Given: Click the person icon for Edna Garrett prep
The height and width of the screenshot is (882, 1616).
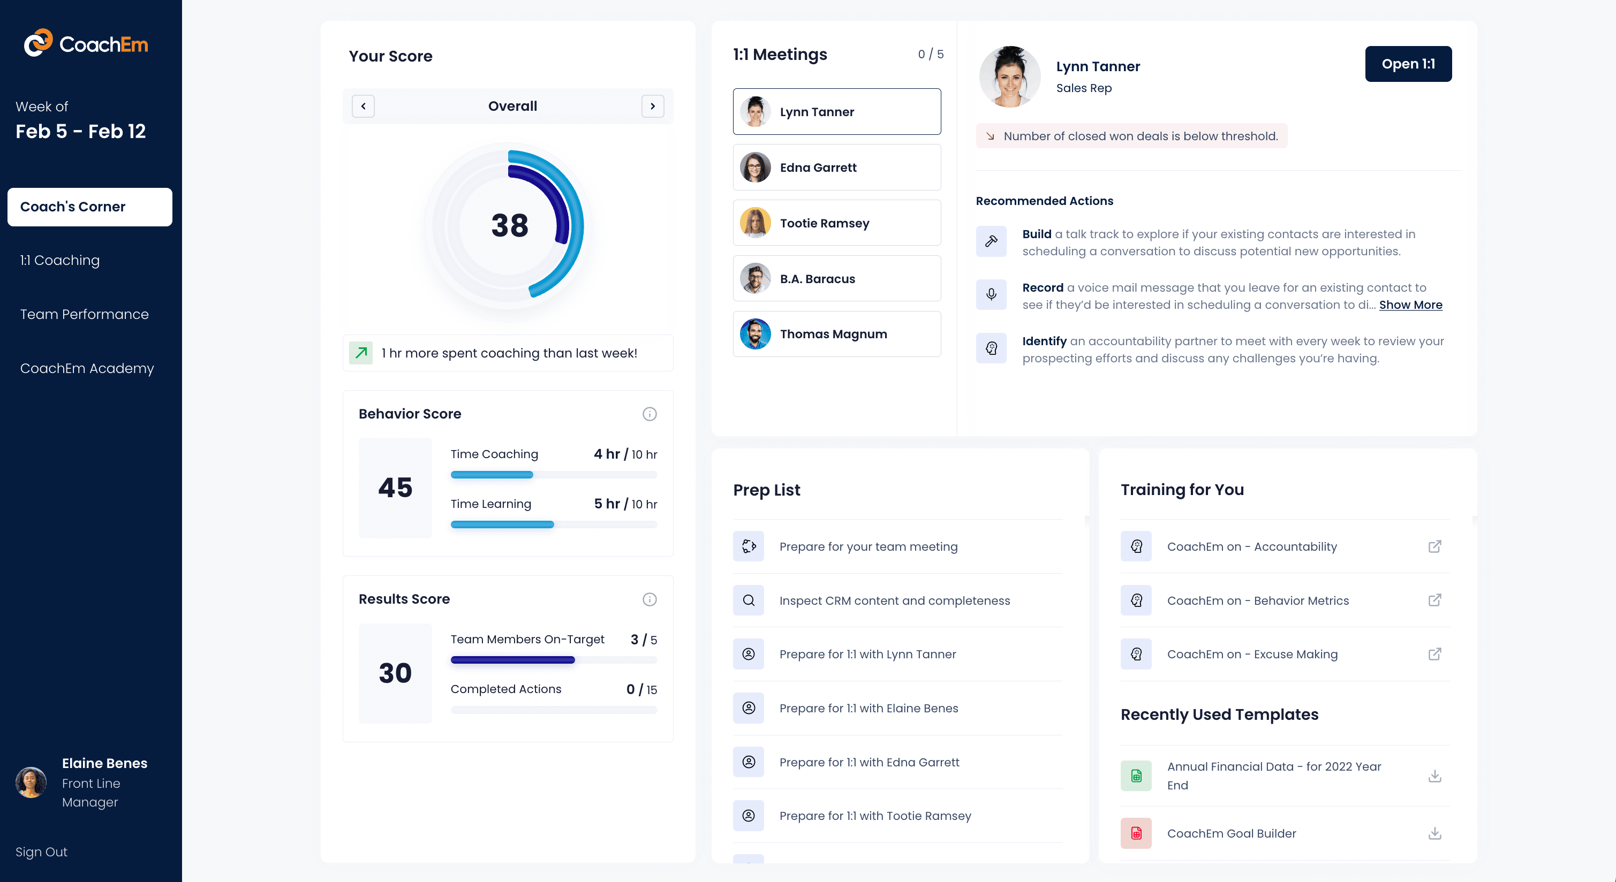Looking at the screenshot, I should [749, 762].
